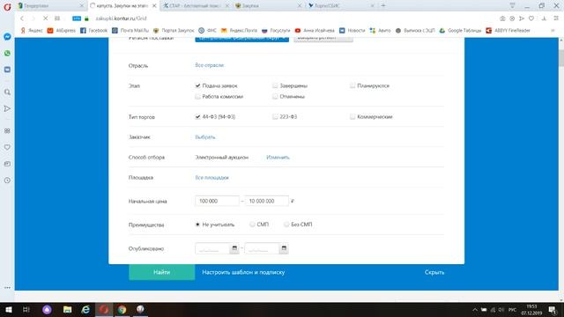
Task: Open Speed Dial grid in the sidebar
Action: coord(7,131)
